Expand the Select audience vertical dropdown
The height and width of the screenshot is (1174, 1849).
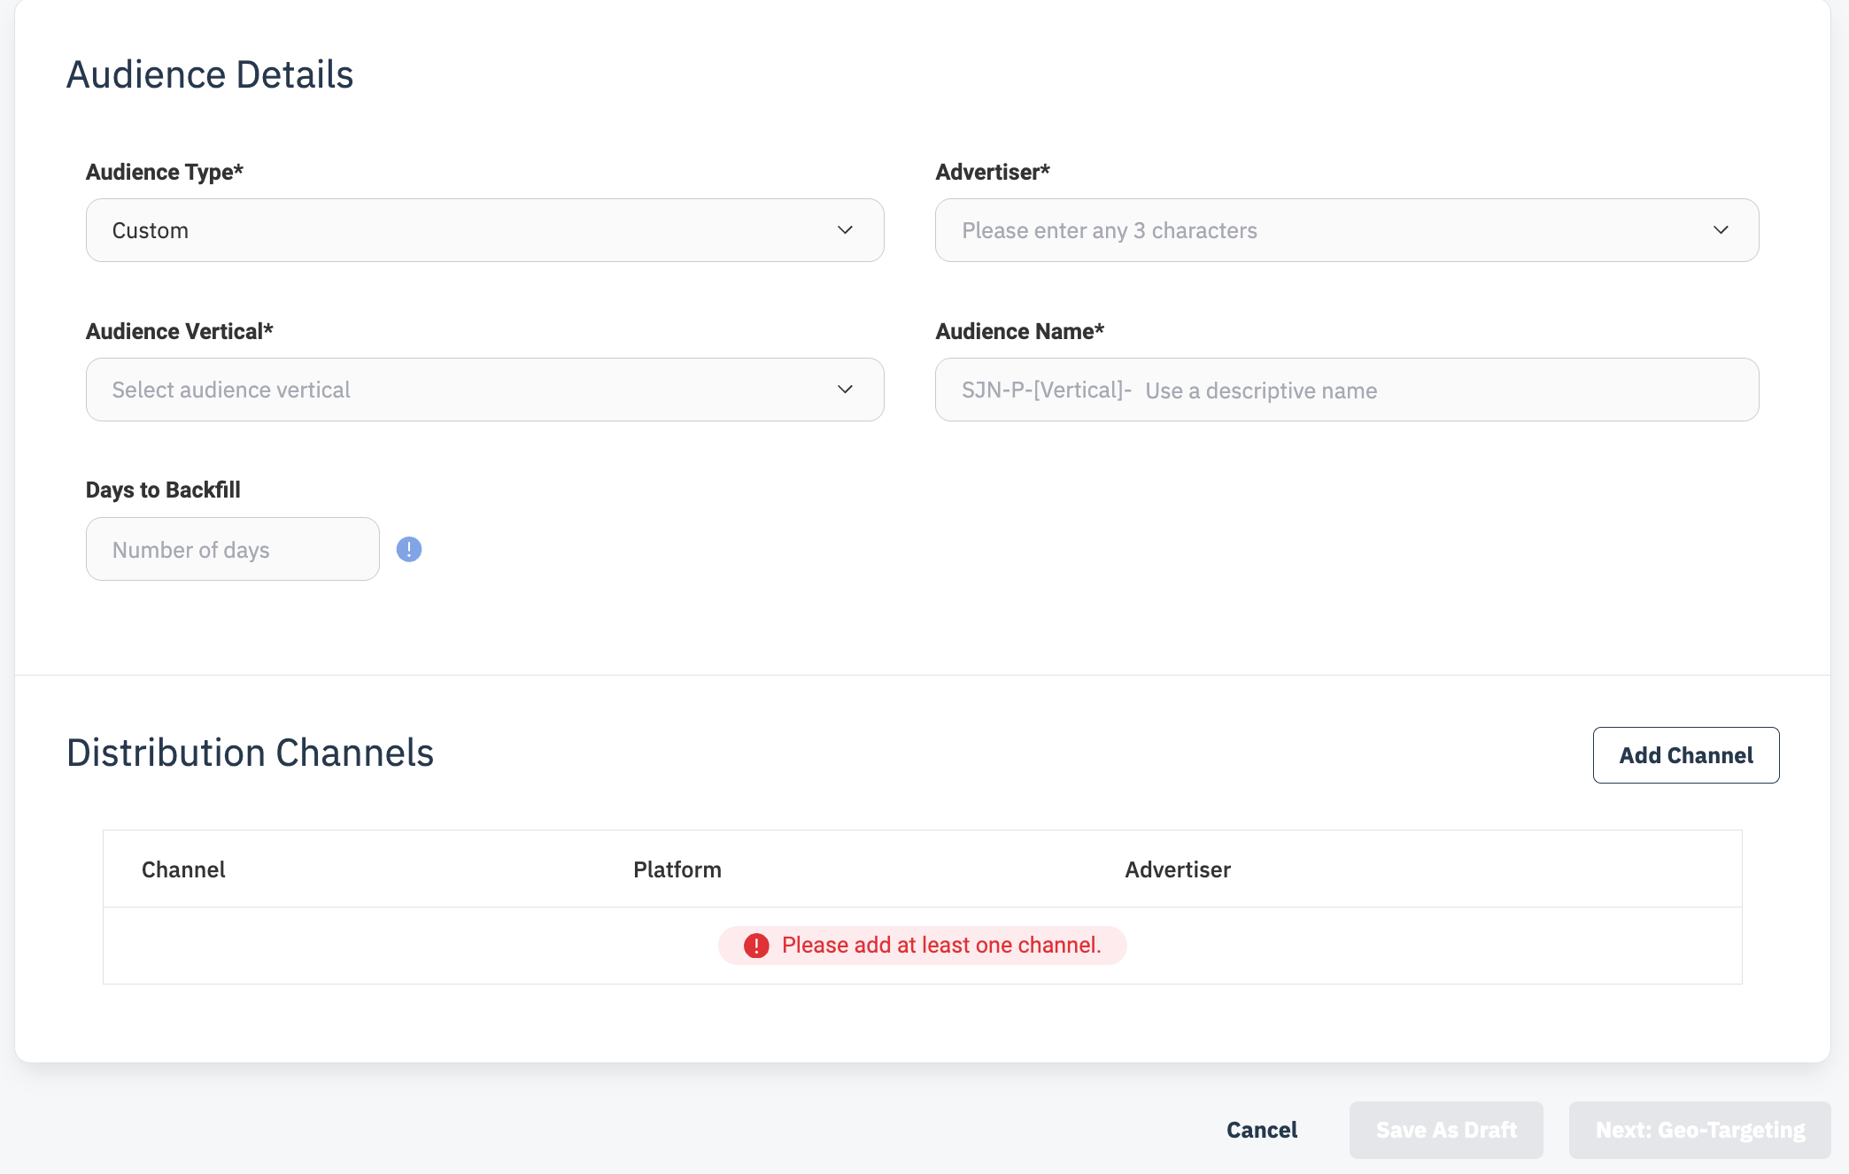point(484,390)
